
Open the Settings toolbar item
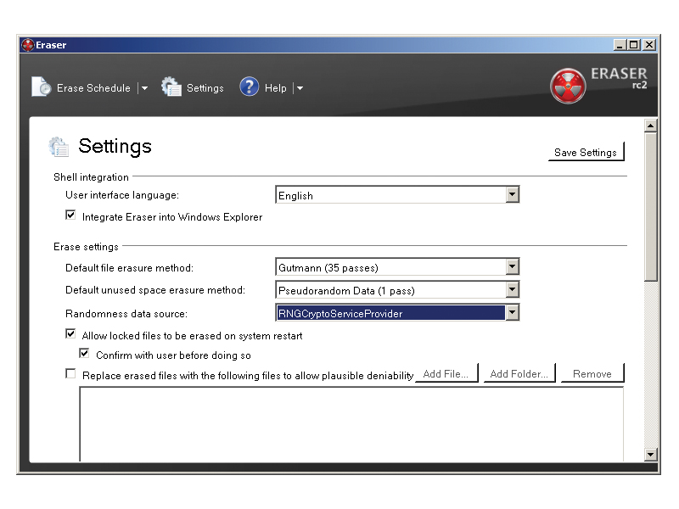[x=205, y=88]
